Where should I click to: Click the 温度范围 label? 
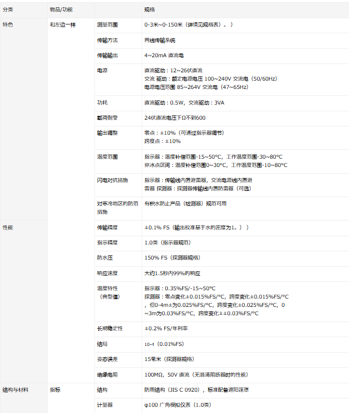[108, 157]
